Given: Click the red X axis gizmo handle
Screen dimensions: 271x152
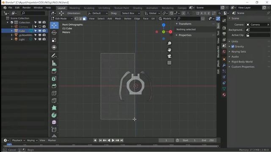Looking at the screenshot, I should 171,32.
